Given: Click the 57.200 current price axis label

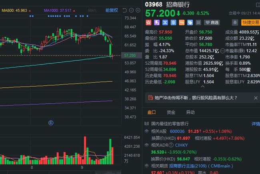Looking at the screenshot, I should point(132,55).
